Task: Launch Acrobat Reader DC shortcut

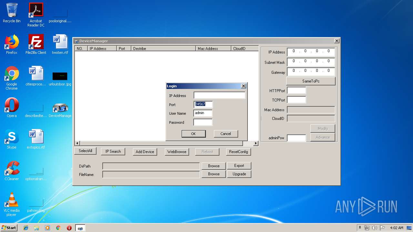Action: 36,15
